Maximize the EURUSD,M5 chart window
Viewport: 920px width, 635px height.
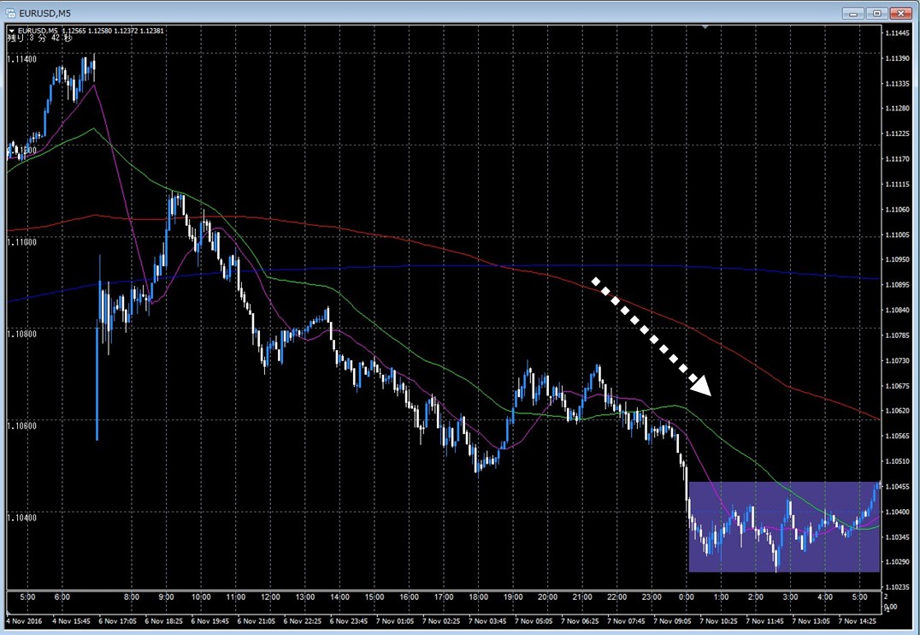[876, 13]
